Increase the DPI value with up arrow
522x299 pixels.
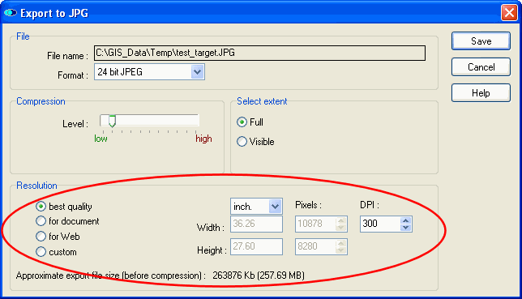[x=405, y=220]
